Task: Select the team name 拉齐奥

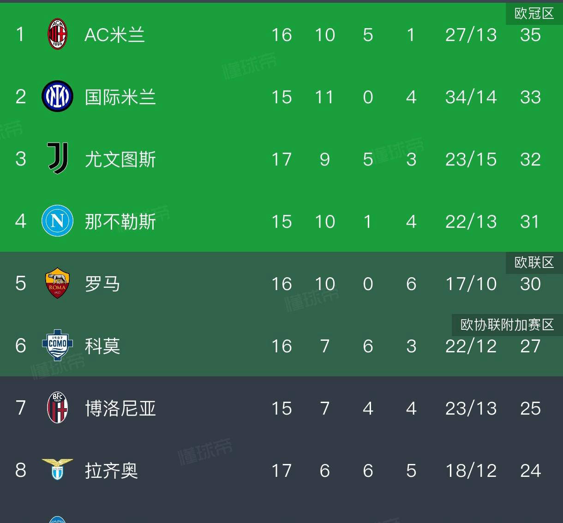Action: coord(111,470)
